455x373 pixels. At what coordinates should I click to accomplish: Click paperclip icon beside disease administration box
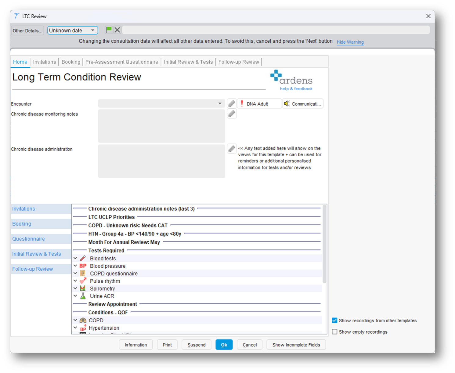(x=232, y=149)
